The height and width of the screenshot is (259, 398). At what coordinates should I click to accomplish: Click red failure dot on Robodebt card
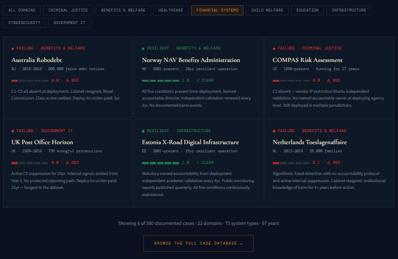(x=13, y=49)
